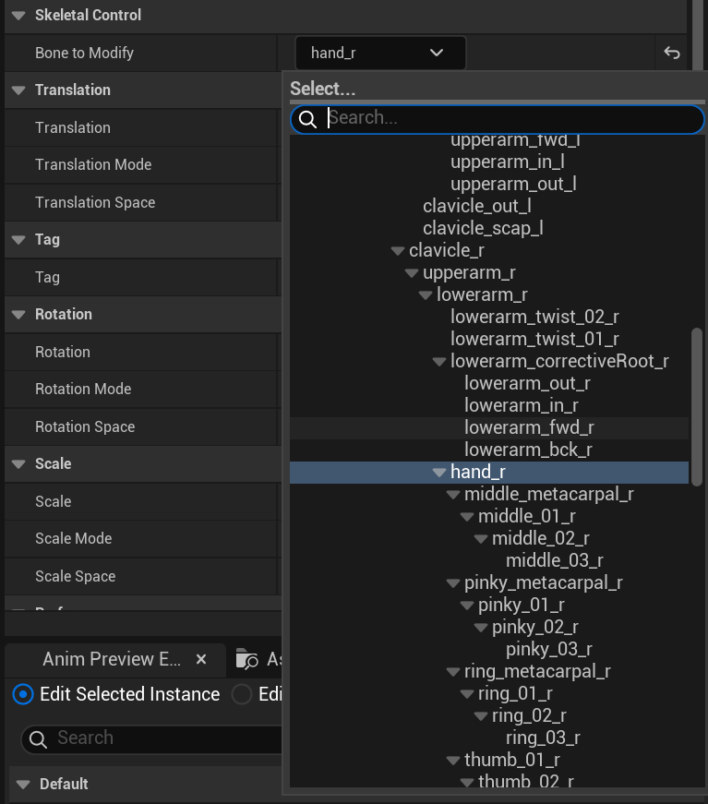Click the asset browser tab icon

[246, 660]
